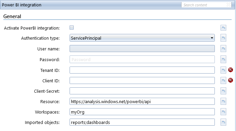Reset the Imported objects field
The width and height of the screenshot is (236, 131).
[x=223, y=122]
